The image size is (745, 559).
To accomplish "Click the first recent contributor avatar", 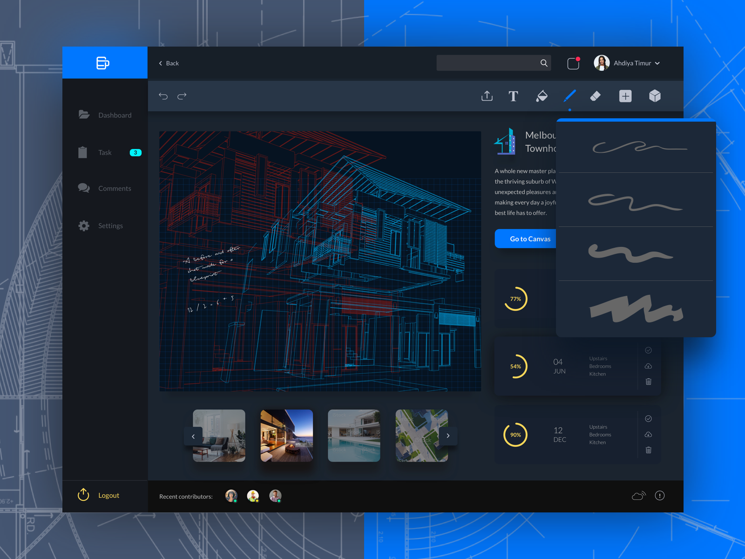I will pyautogui.click(x=231, y=496).
